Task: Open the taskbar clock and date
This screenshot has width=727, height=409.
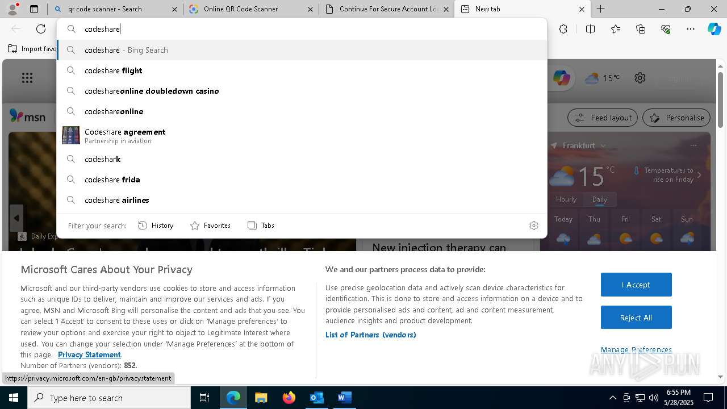Action: click(x=678, y=398)
